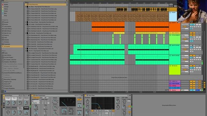Open the Samples browser category

(x=6, y=40)
